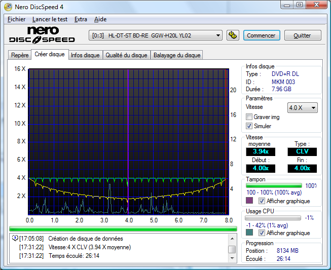Open the Lancer le test menu
The image size is (331, 270).
click(x=50, y=19)
